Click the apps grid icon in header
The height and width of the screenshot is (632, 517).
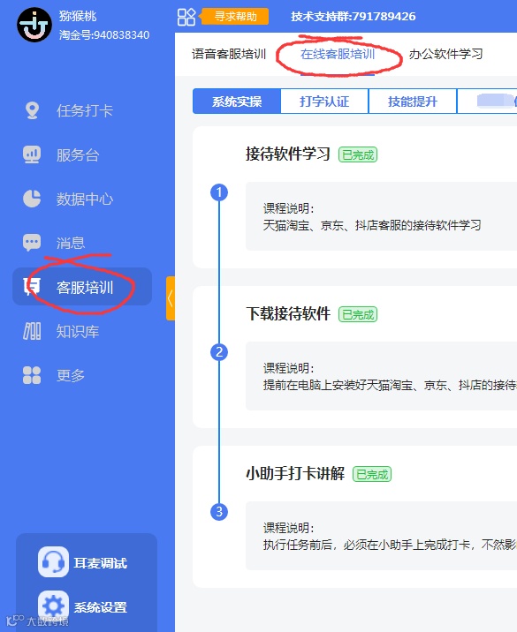186,17
